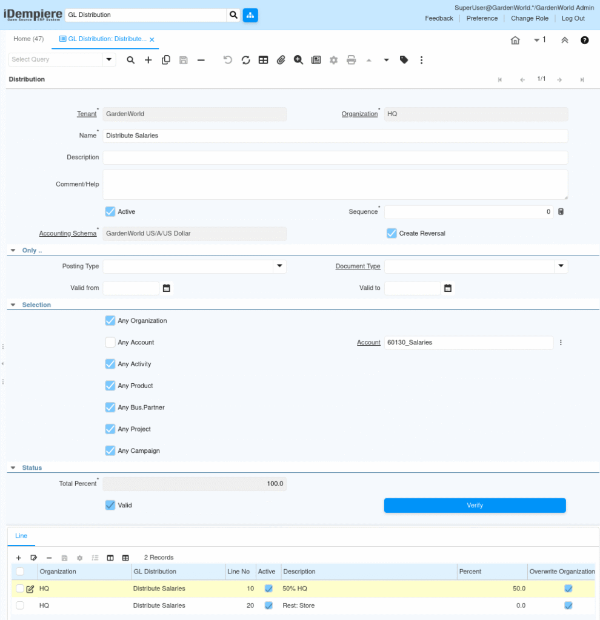600x620 pixels.
Task: Click the Copy Record icon
Action: click(165, 60)
